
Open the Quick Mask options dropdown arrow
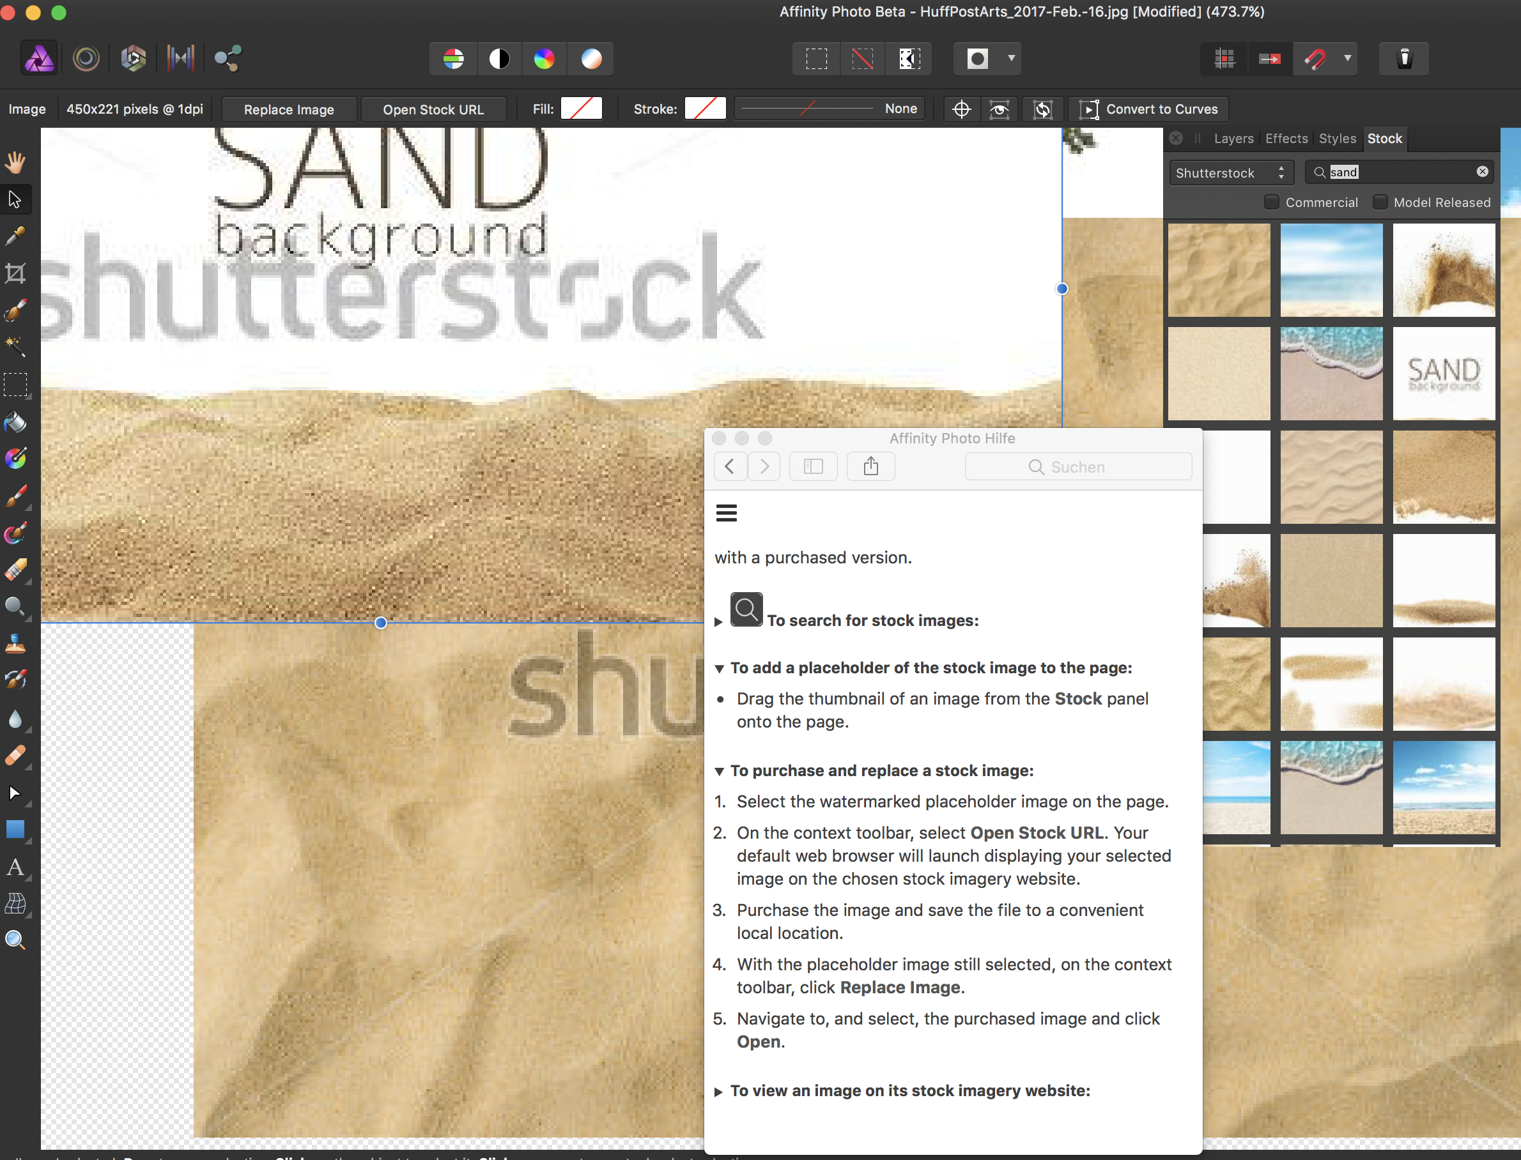[1011, 59]
